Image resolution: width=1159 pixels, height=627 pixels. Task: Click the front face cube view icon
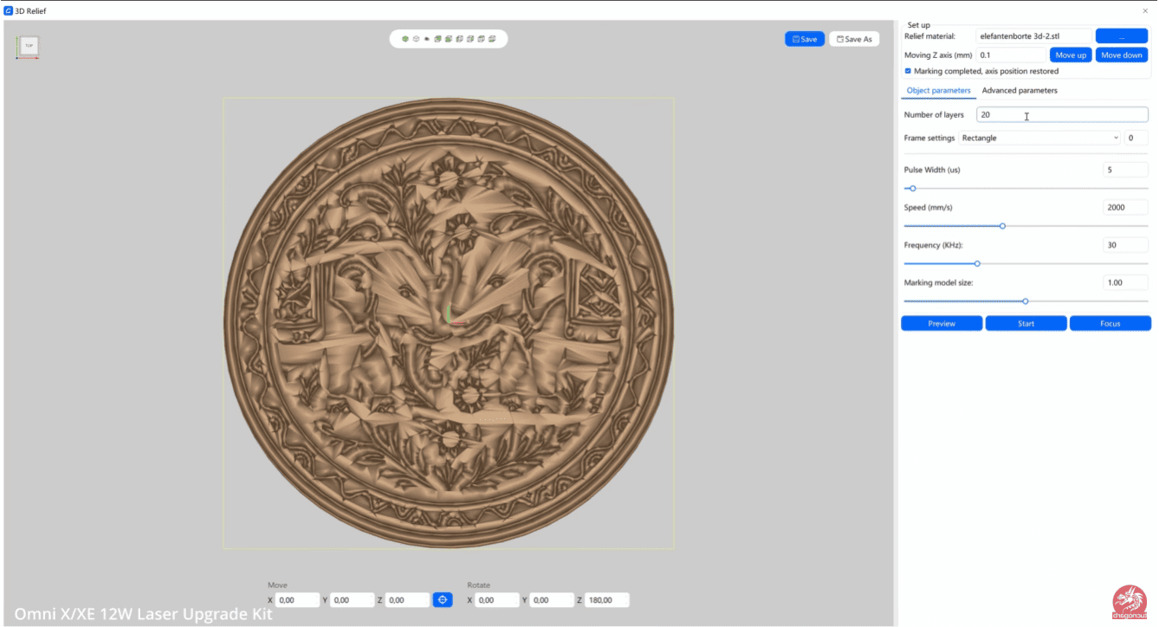click(448, 39)
